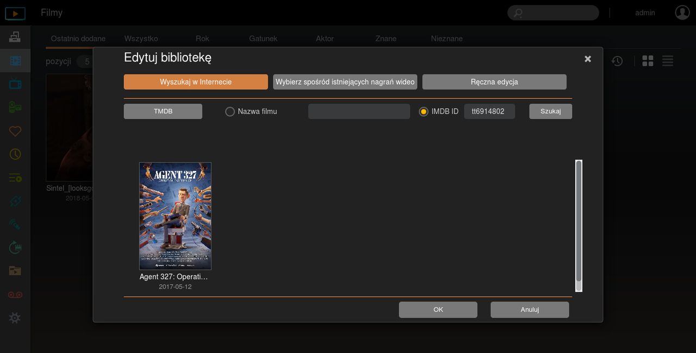696x353 pixels.
Task: Open the Rok tab
Action: point(202,39)
